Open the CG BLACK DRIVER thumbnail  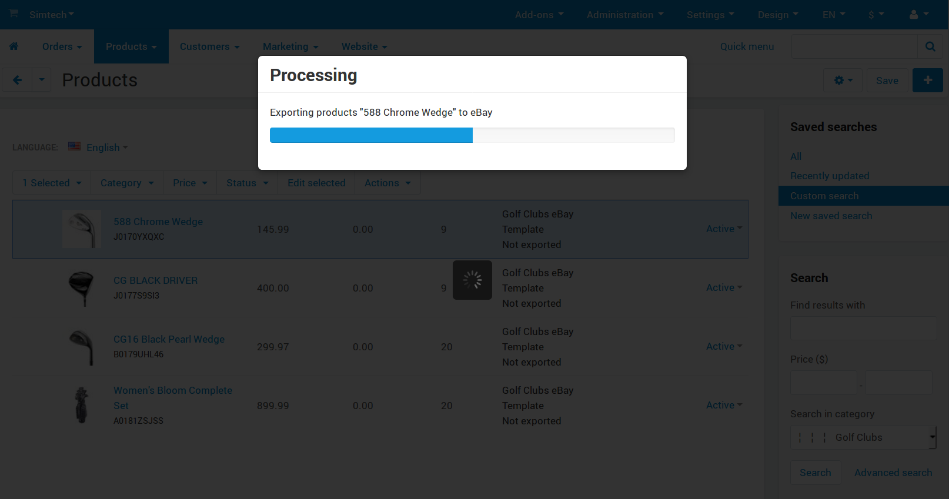pyautogui.click(x=82, y=288)
